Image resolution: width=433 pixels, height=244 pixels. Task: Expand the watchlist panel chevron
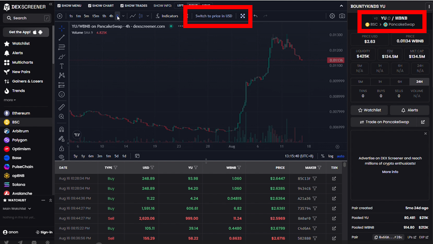[x=51, y=200]
